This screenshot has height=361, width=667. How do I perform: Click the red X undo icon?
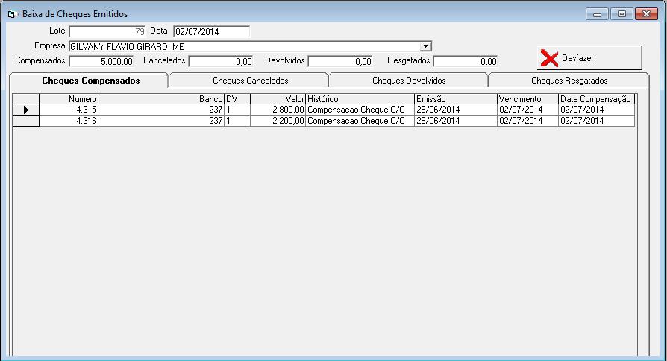549,59
